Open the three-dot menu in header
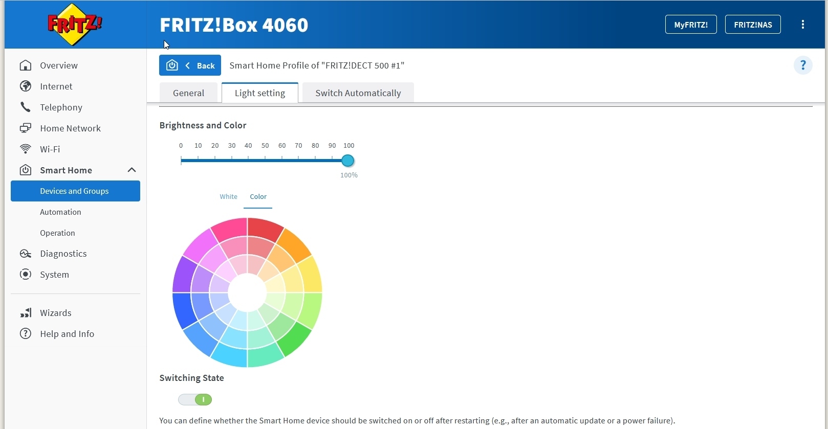Screen dimensions: 828x429 tap(803, 25)
